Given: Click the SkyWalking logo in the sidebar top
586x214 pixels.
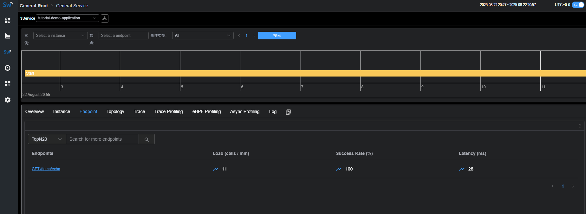Looking at the screenshot, I should pyautogui.click(x=8, y=4).
